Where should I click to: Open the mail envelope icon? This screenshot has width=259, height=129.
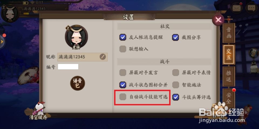pos(237,8)
